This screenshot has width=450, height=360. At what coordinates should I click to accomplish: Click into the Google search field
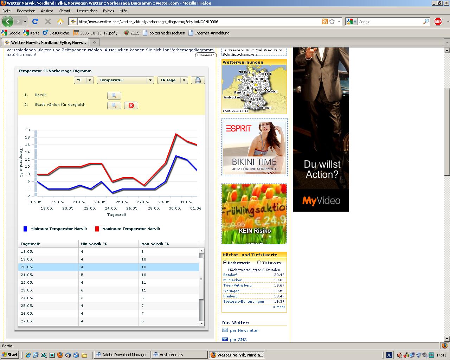390,22
